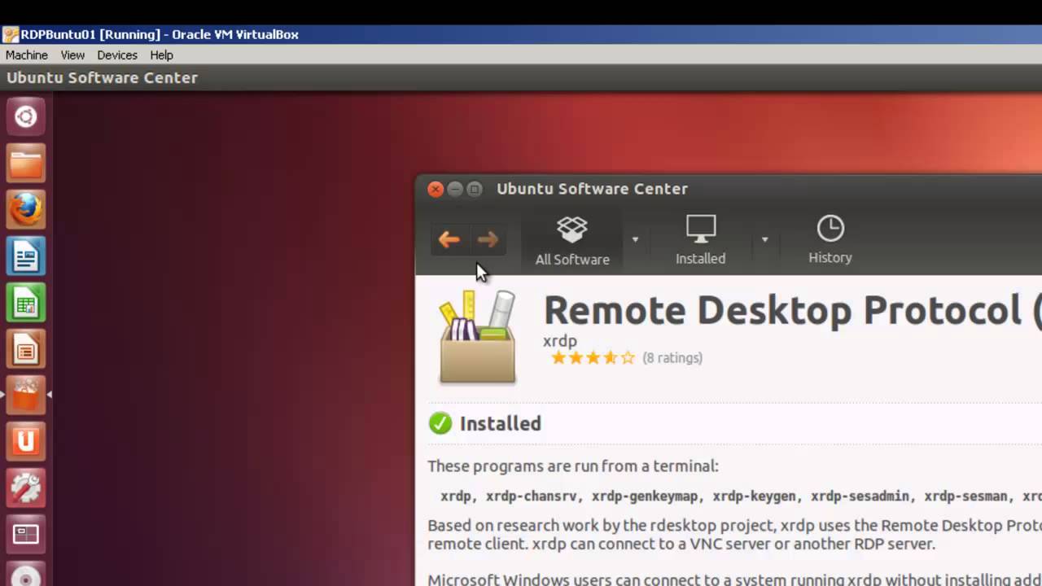The height and width of the screenshot is (586, 1042).
Task: Open LibreOffice Calc from launcher
Action: click(26, 304)
